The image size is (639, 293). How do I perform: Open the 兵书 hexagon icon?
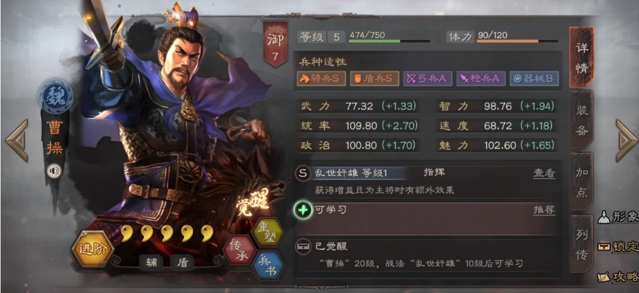coord(268,265)
